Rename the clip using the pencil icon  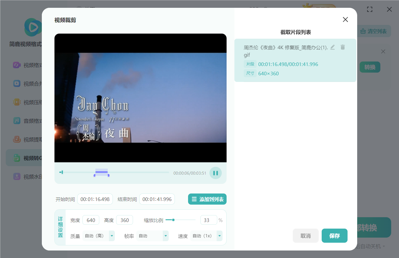(x=332, y=47)
